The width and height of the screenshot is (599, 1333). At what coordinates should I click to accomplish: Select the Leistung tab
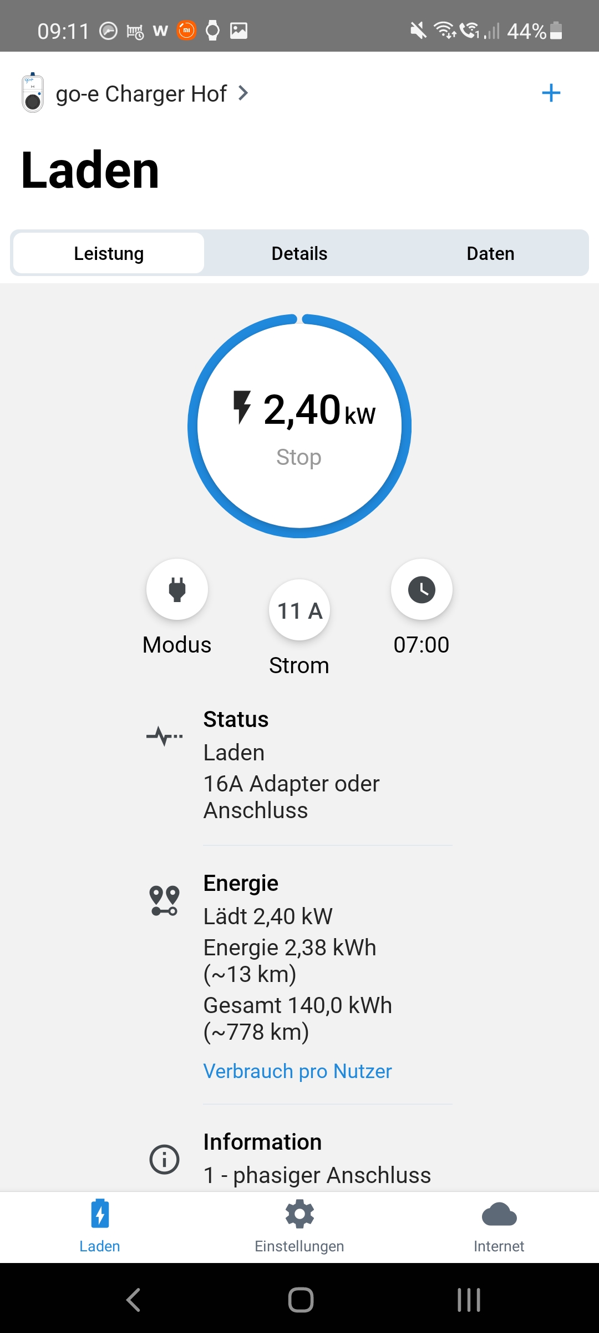click(x=109, y=253)
